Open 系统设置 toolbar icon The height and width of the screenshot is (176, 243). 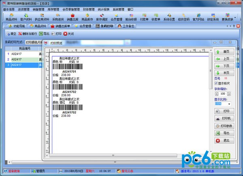(169, 17)
